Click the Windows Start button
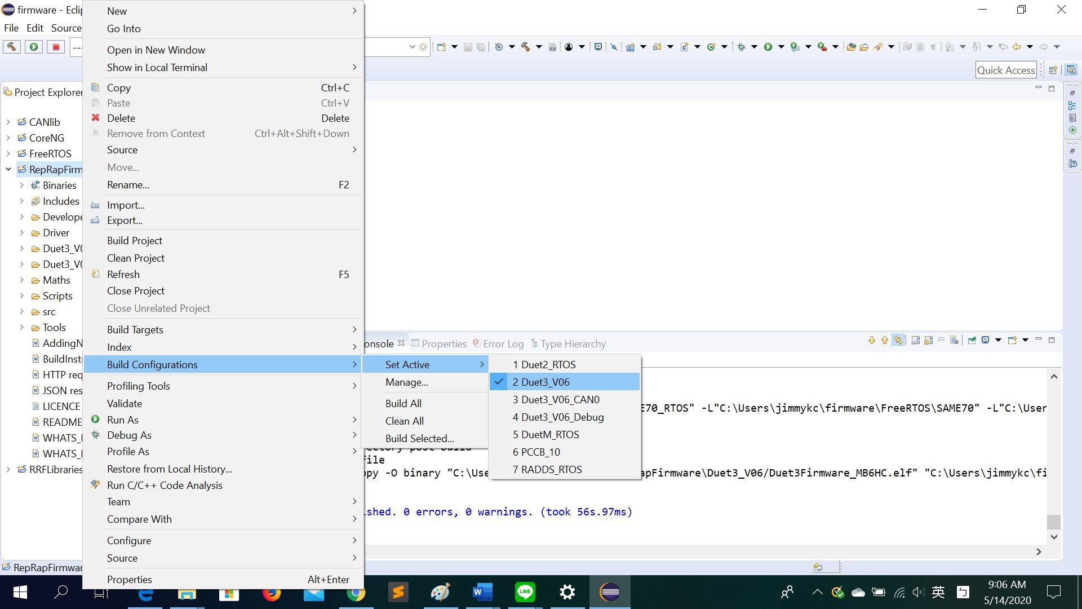Viewport: 1082px width, 609px height. [x=20, y=592]
